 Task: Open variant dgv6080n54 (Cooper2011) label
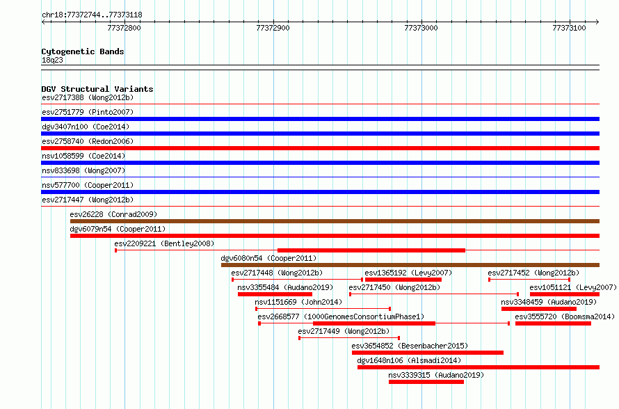268,258
